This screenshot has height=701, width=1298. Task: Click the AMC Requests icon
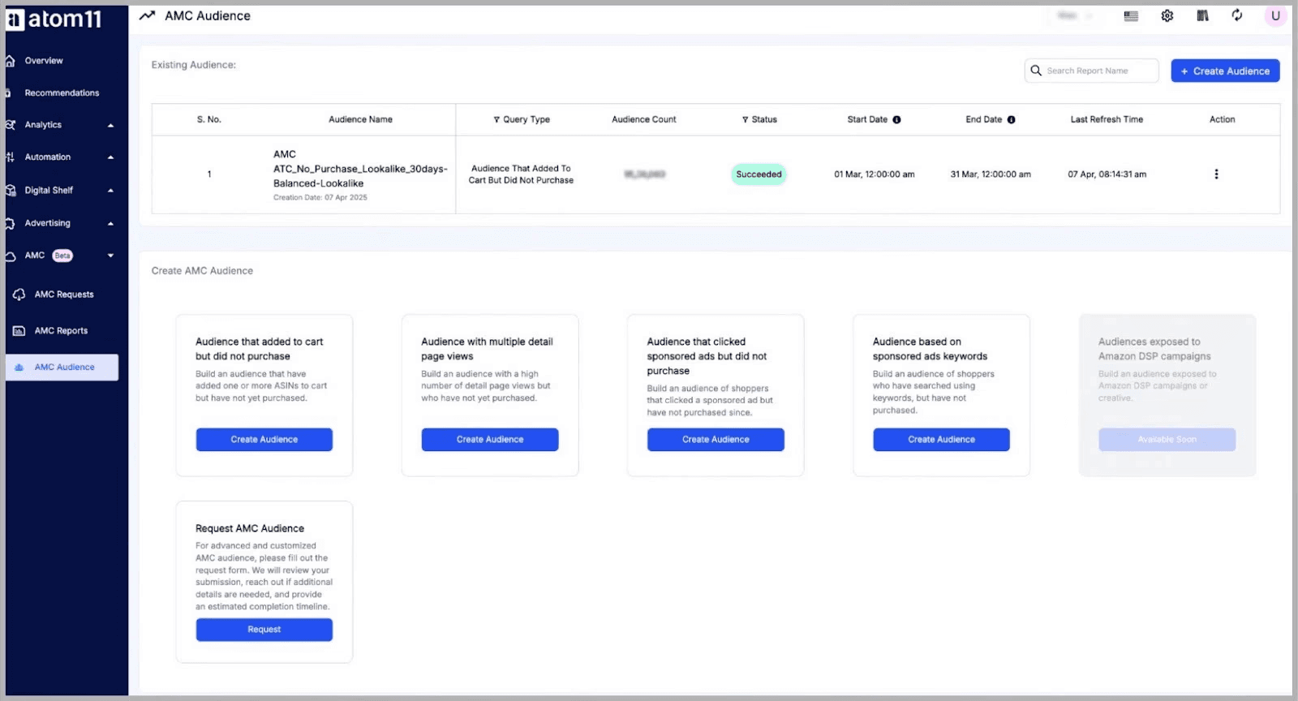(19, 295)
